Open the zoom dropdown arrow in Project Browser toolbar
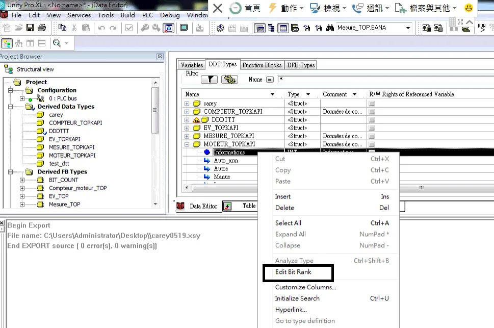Image resolution: width=494 pixels, height=328 pixels. pyautogui.click(x=66, y=43)
